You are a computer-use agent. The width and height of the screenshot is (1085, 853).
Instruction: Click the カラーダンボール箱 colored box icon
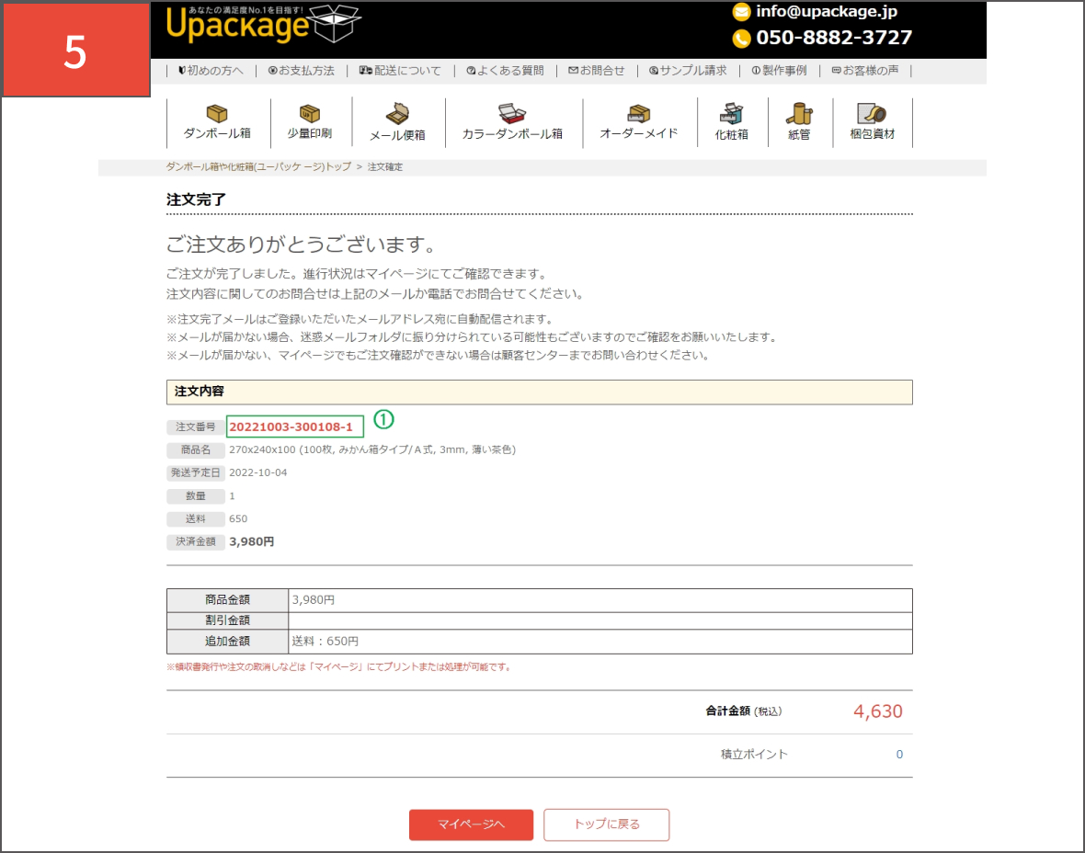click(x=512, y=113)
